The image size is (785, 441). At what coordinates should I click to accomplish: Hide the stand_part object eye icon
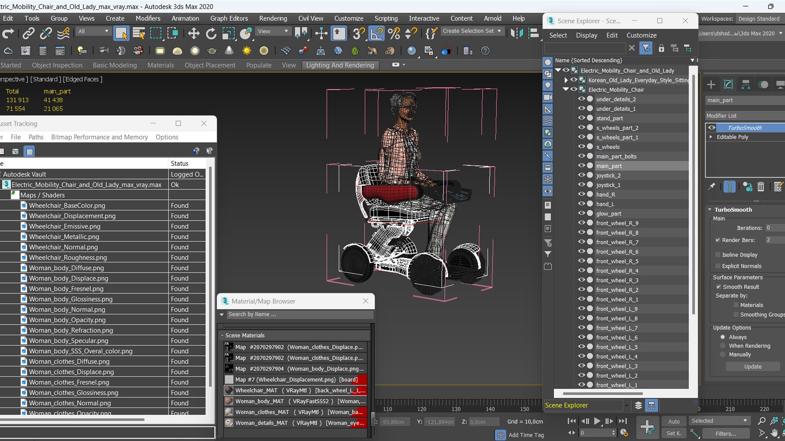click(x=581, y=118)
